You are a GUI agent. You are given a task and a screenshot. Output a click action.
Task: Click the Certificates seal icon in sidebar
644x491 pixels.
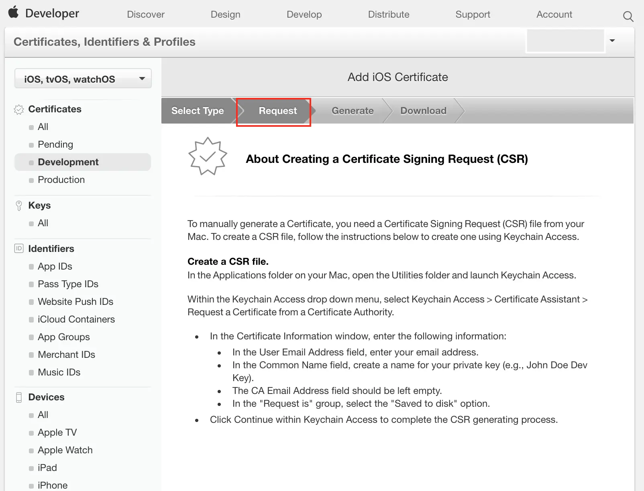click(19, 110)
